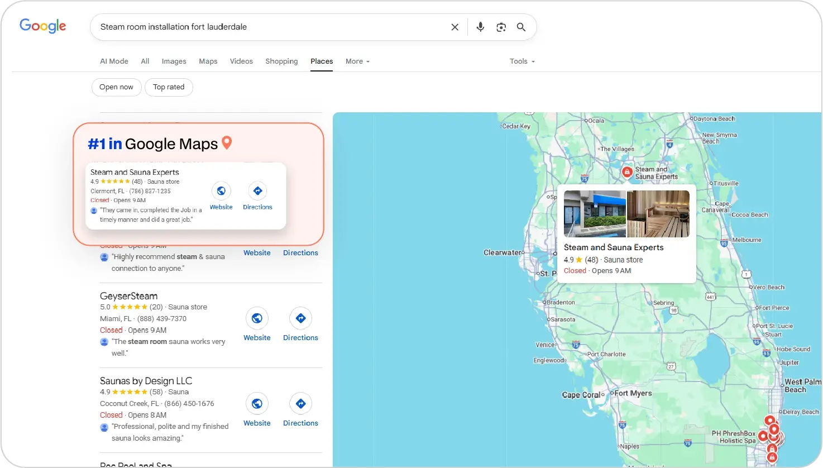Open the Tools dropdown
Image resolution: width=823 pixels, height=468 pixels.
tap(521, 61)
